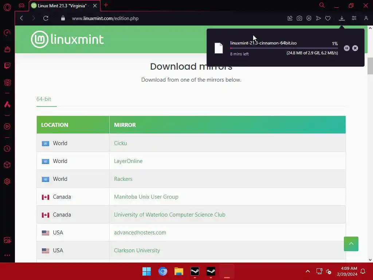Reload the current page
Screen dimensions: 373x280
pyautogui.click(x=46, y=18)
